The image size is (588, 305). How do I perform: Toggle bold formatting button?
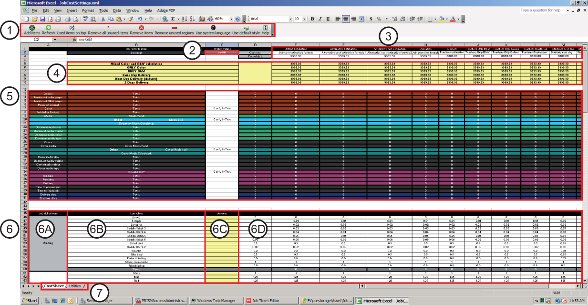312,19
